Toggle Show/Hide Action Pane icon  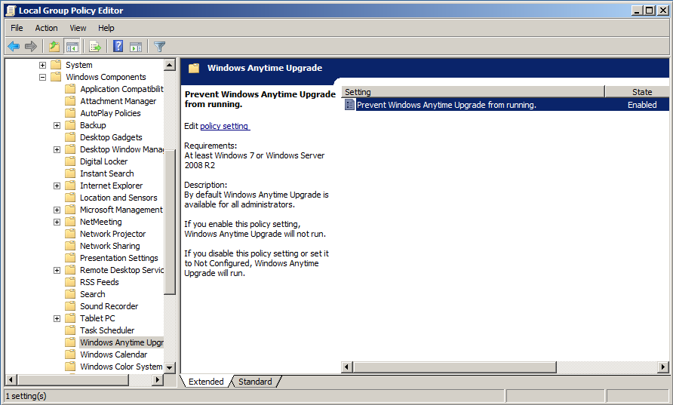[x=136, y=46]
